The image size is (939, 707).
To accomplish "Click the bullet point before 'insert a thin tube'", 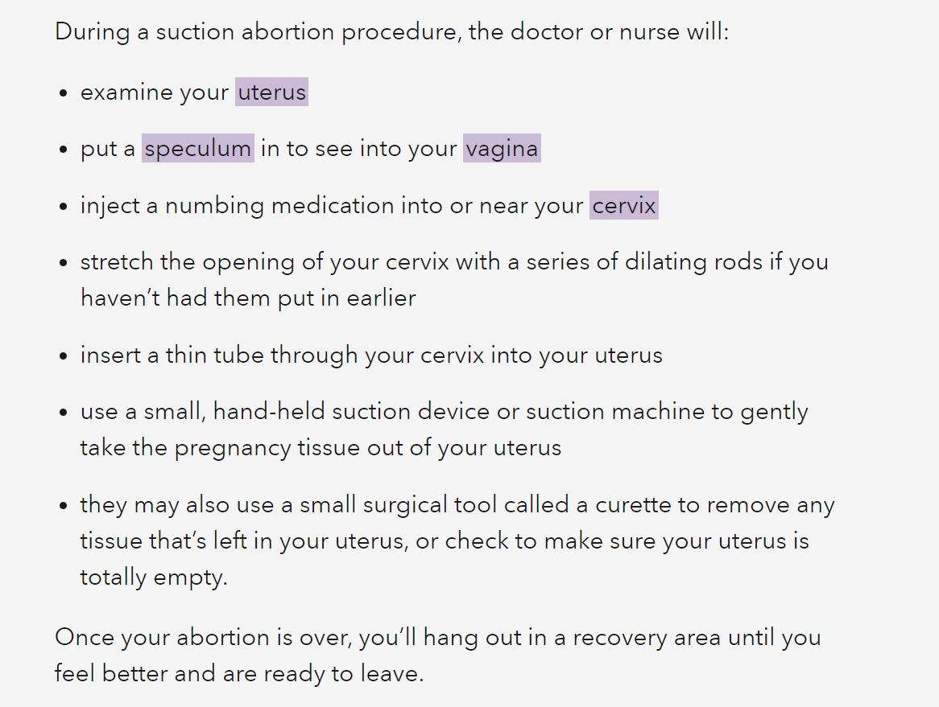I will [x=64, y=356].
